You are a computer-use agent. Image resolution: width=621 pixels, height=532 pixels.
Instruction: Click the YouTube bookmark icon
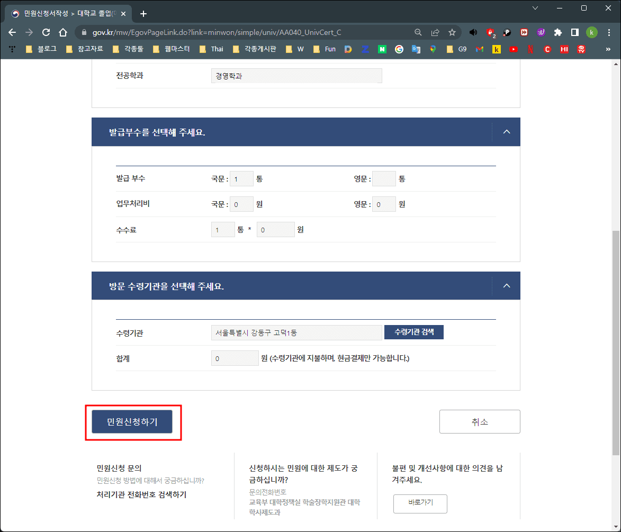point(513,49)
